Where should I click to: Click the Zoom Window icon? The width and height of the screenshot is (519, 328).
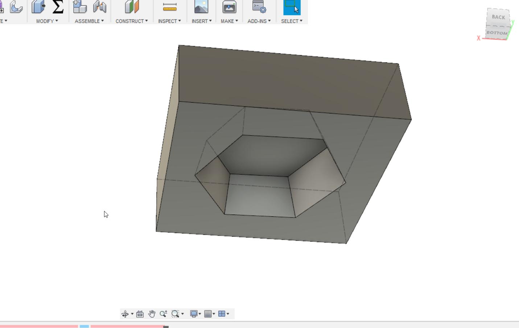pyautogui.click(x=175, y=314)
